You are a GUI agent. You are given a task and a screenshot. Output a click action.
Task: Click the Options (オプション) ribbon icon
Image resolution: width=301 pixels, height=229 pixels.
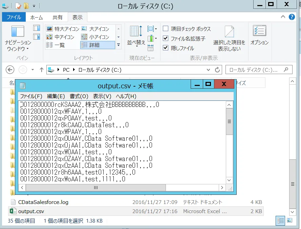(259, 36)
